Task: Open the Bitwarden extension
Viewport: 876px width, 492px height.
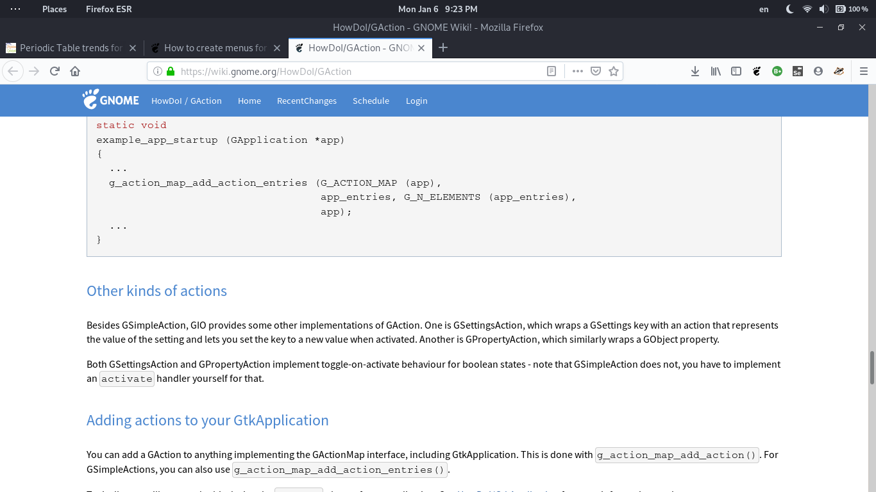Action: pos(777,71)
